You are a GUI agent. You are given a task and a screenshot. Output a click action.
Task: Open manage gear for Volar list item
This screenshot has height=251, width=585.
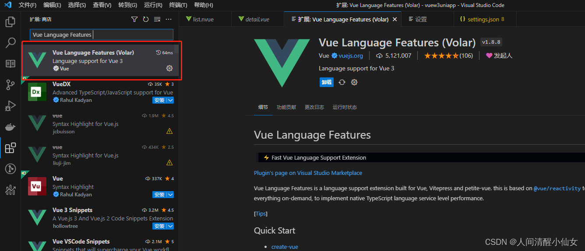[169, 68]
